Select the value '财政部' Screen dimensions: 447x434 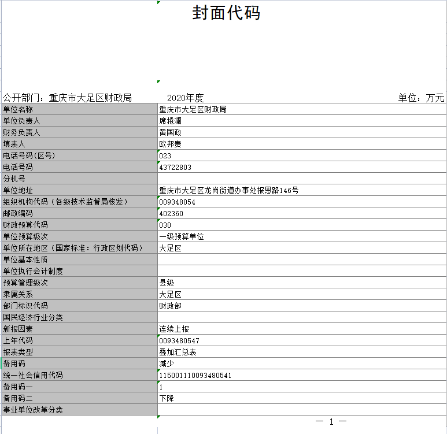pos(170,306)
